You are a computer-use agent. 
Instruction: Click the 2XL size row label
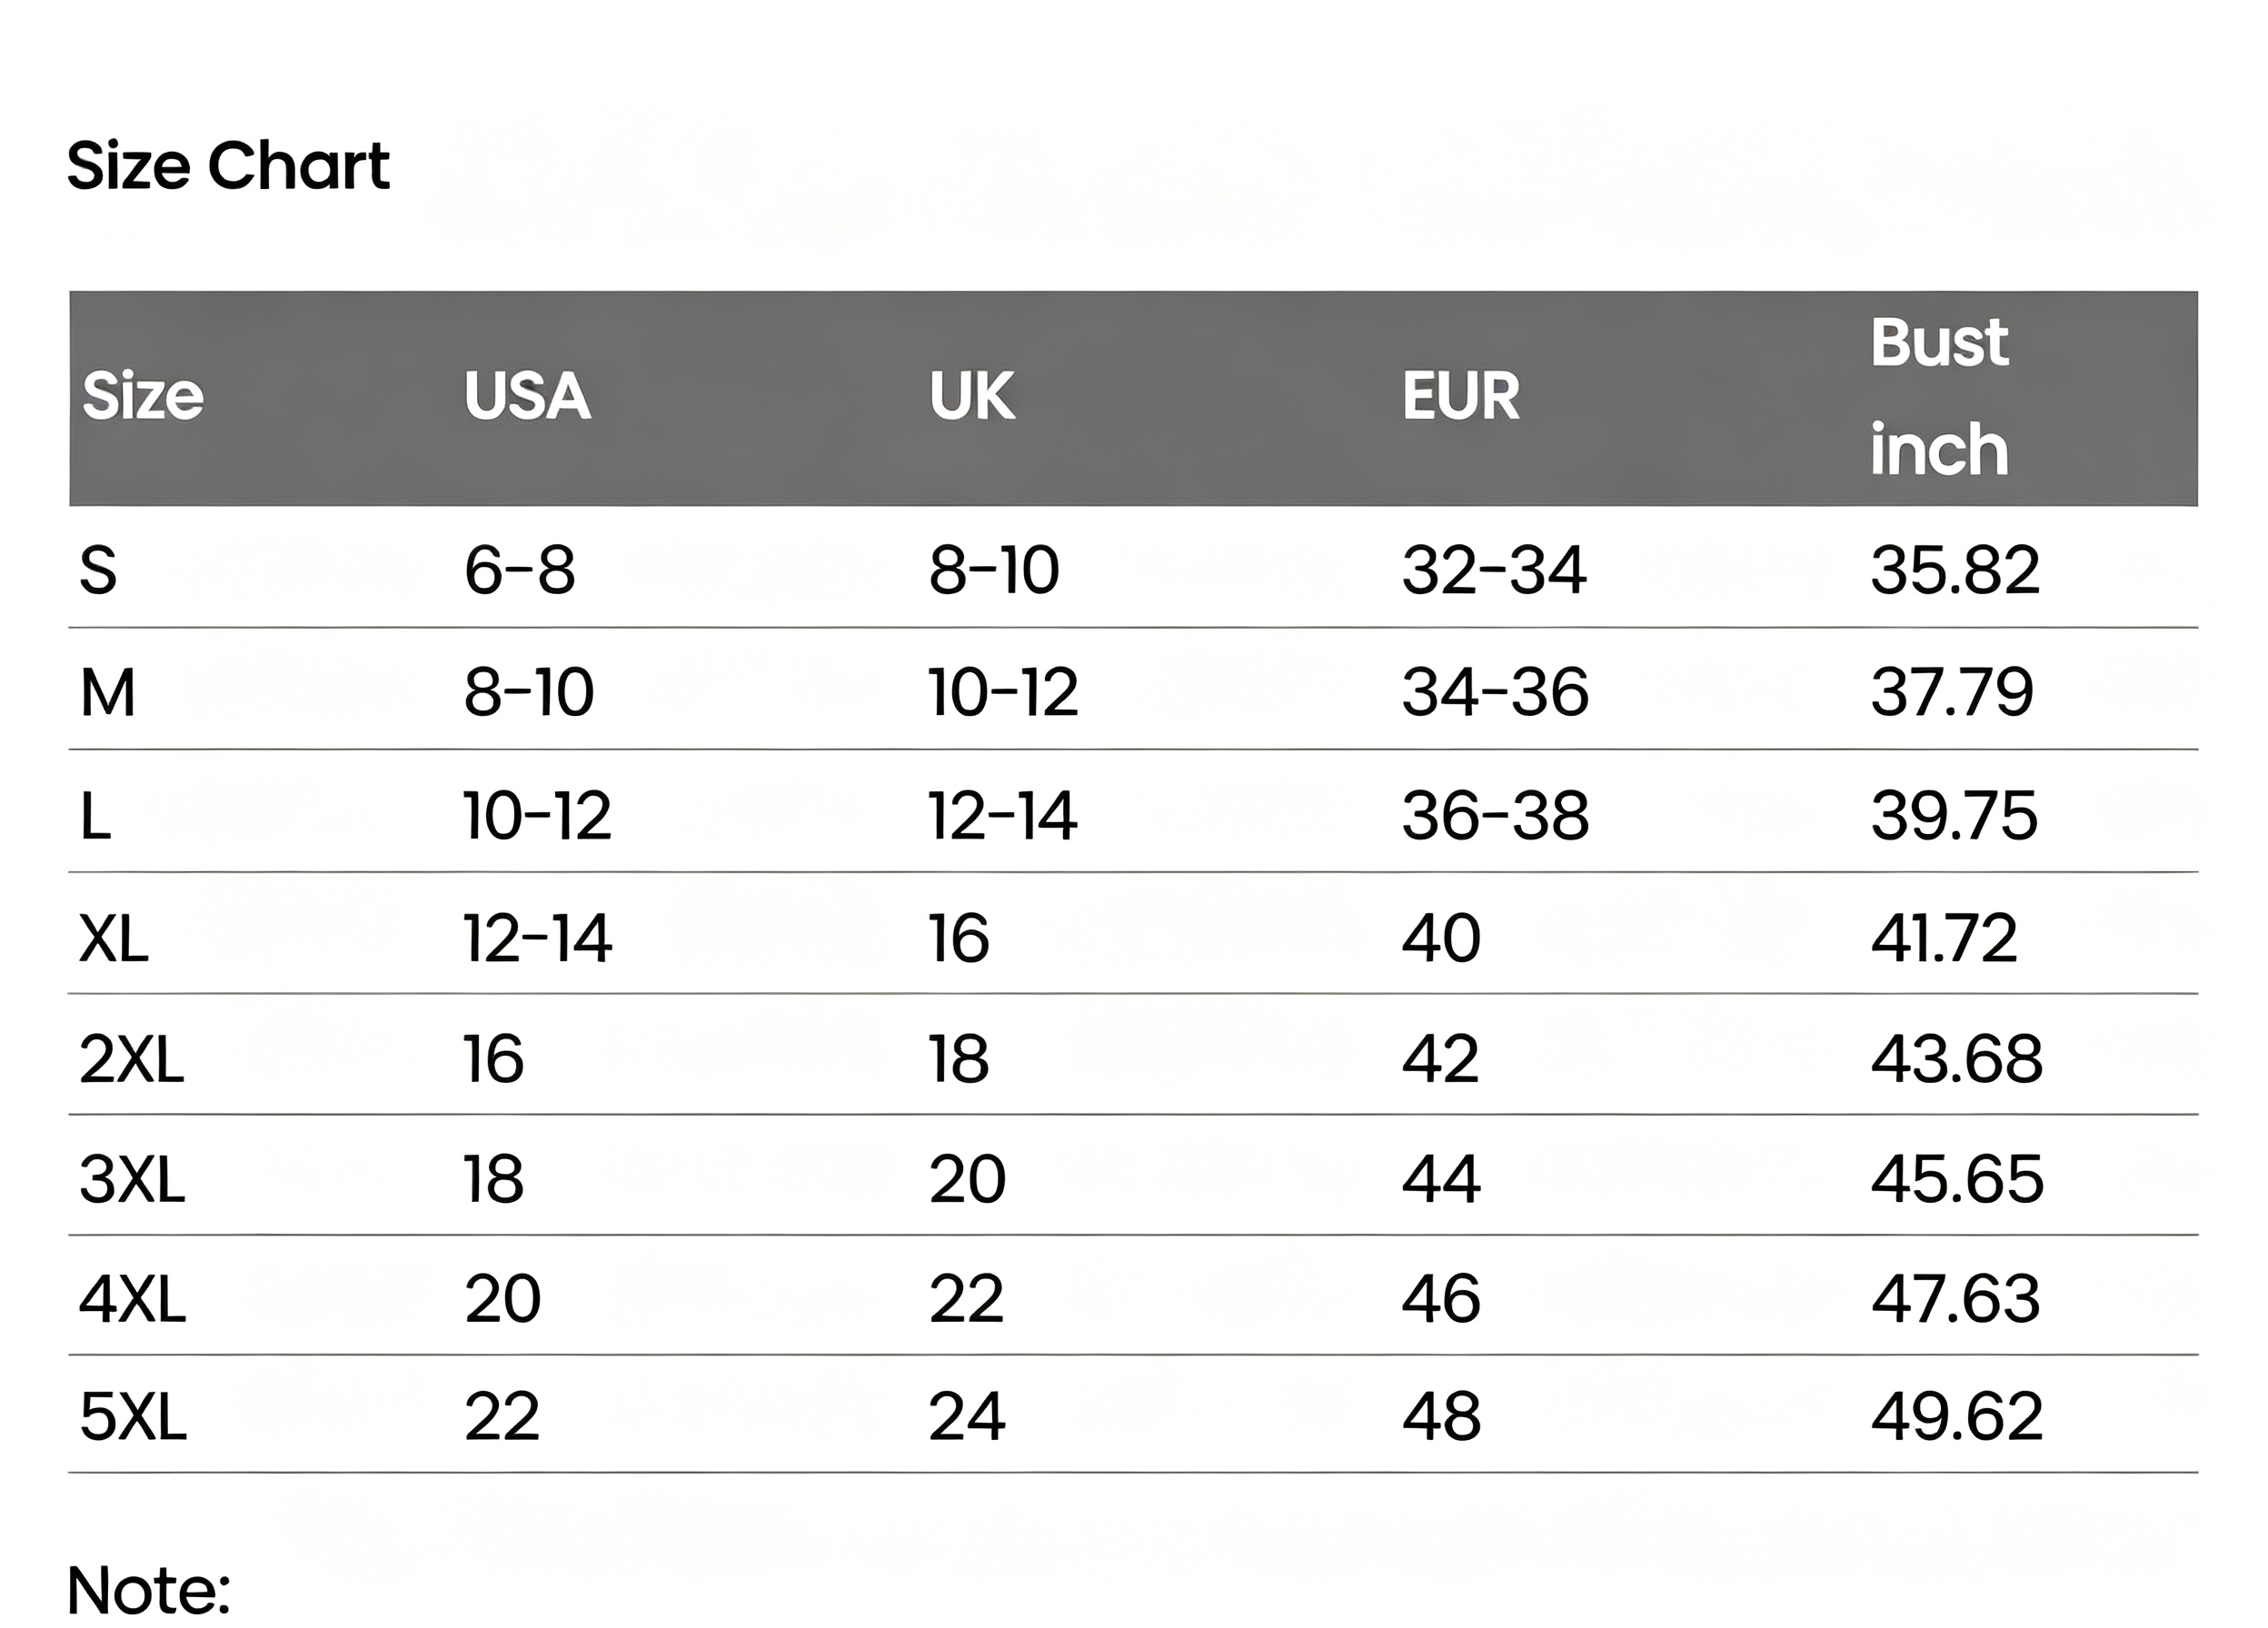pos(132,1059)
